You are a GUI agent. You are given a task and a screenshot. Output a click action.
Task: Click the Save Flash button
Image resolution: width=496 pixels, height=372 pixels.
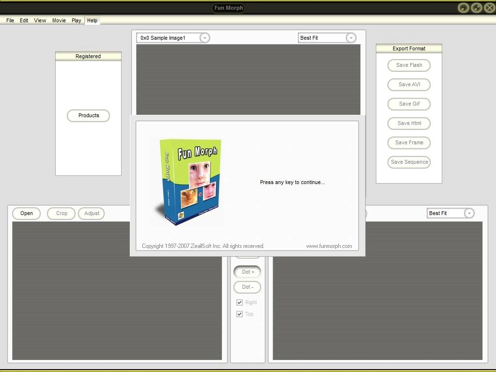[x=409, y=65]
